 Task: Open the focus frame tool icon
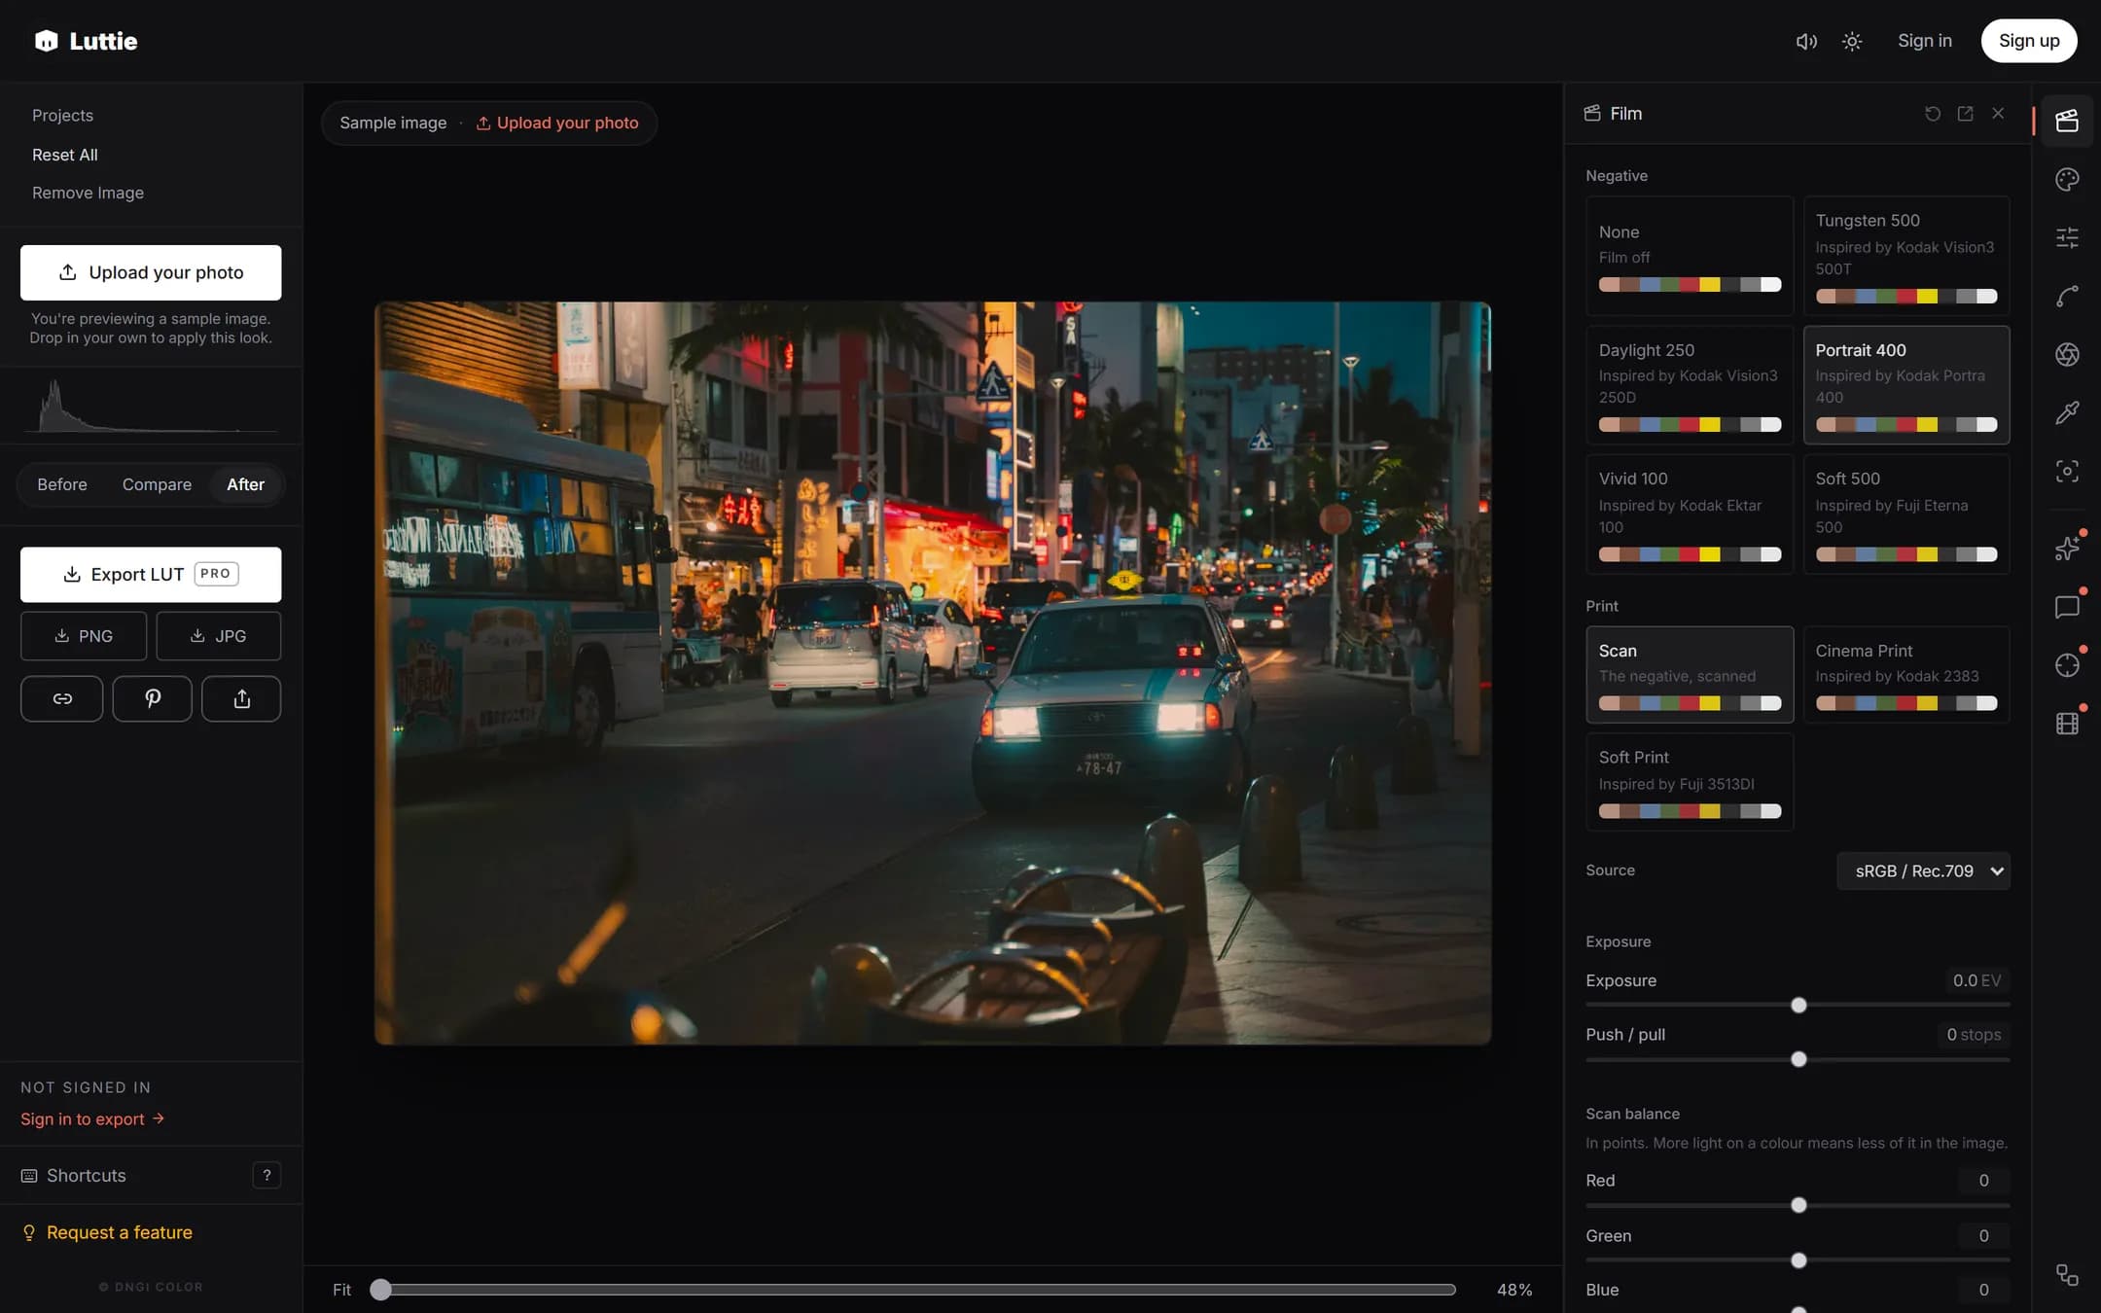[2067, 471]
